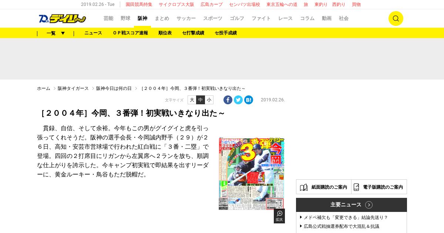Open the ファイト nav tab

click(x=261, y=18)
